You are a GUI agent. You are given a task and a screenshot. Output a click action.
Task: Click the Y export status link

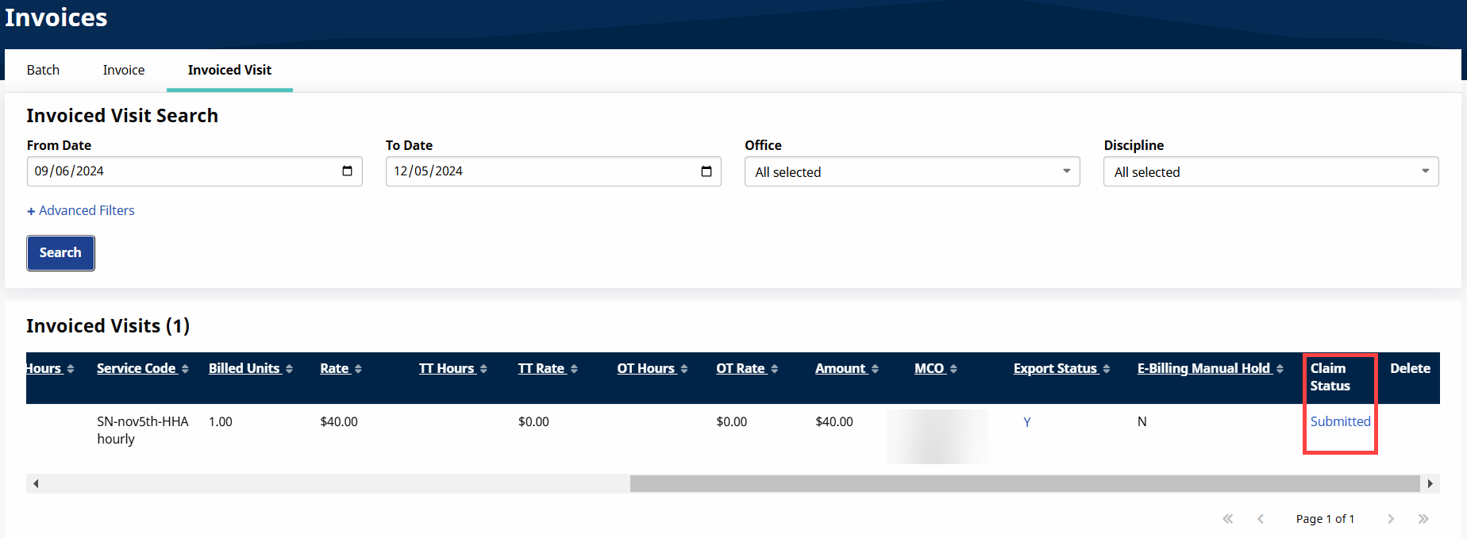click(1027, 422)
